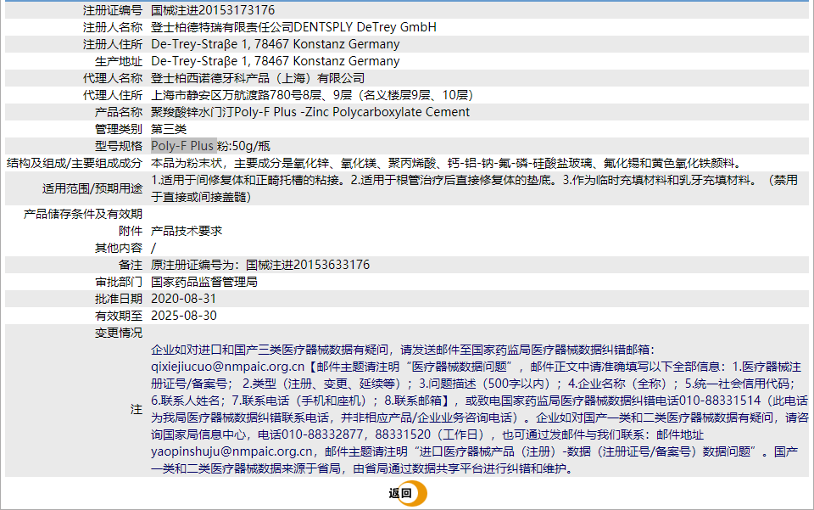Viewport: 814px width, 510px height.
Task: Click the 型号规格 field label
Action: 119,146
